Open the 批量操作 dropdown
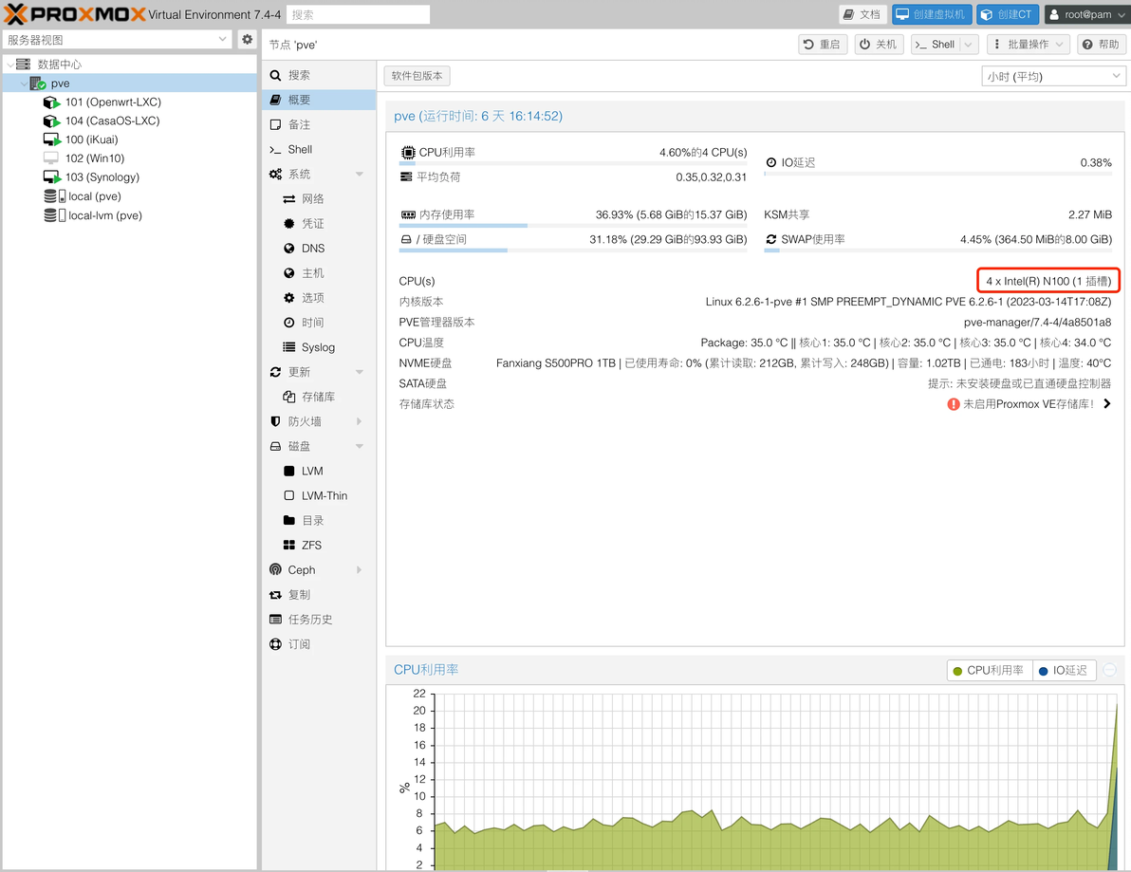1131x872 pixels. (1028, 44)
